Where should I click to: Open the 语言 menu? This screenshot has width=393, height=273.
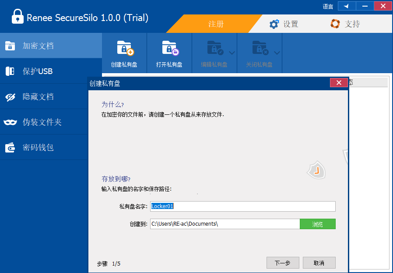328,7
